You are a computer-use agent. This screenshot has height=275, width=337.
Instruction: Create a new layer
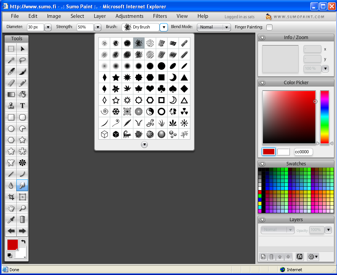coord(263,257)
